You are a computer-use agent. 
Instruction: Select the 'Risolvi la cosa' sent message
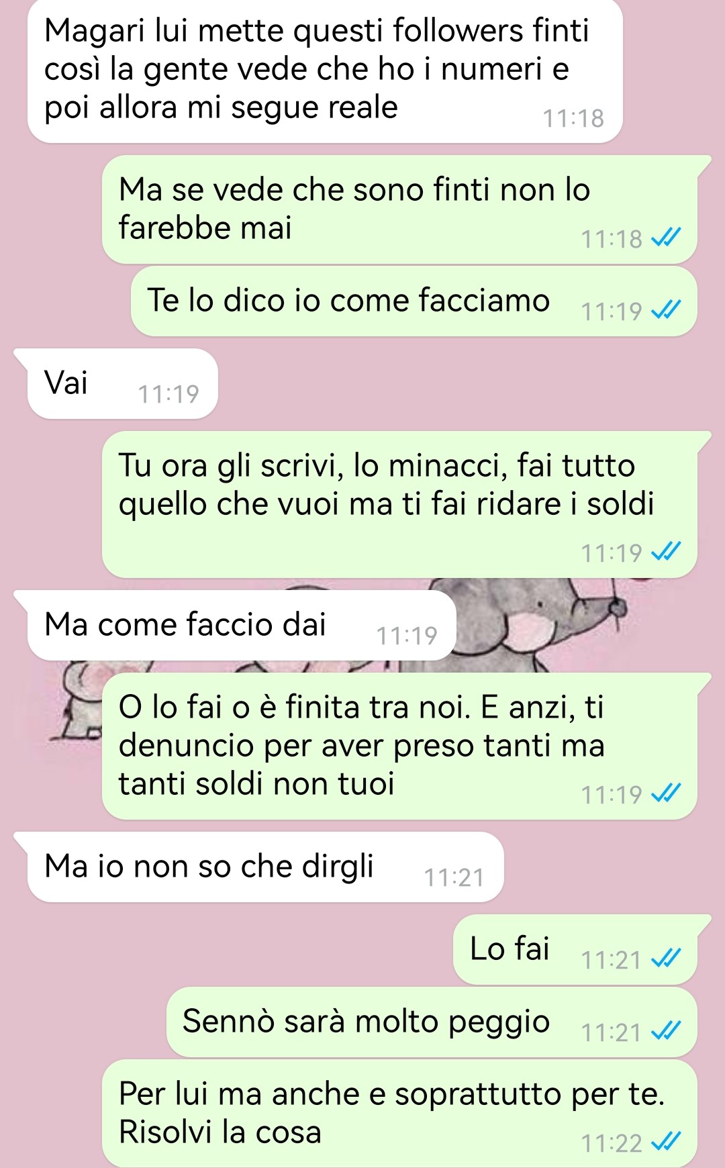[399, 1113]
